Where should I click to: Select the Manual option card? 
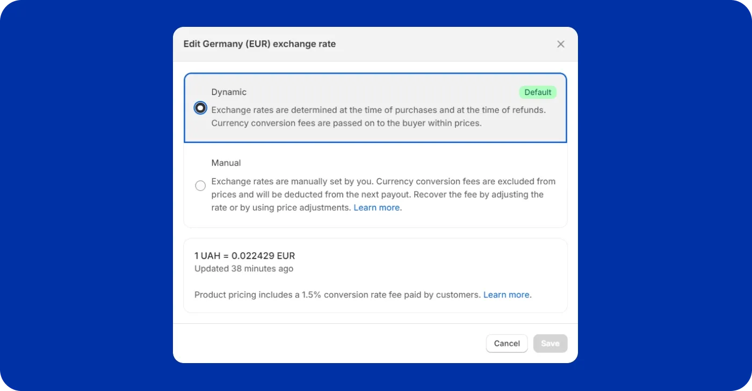coord(375,185)
